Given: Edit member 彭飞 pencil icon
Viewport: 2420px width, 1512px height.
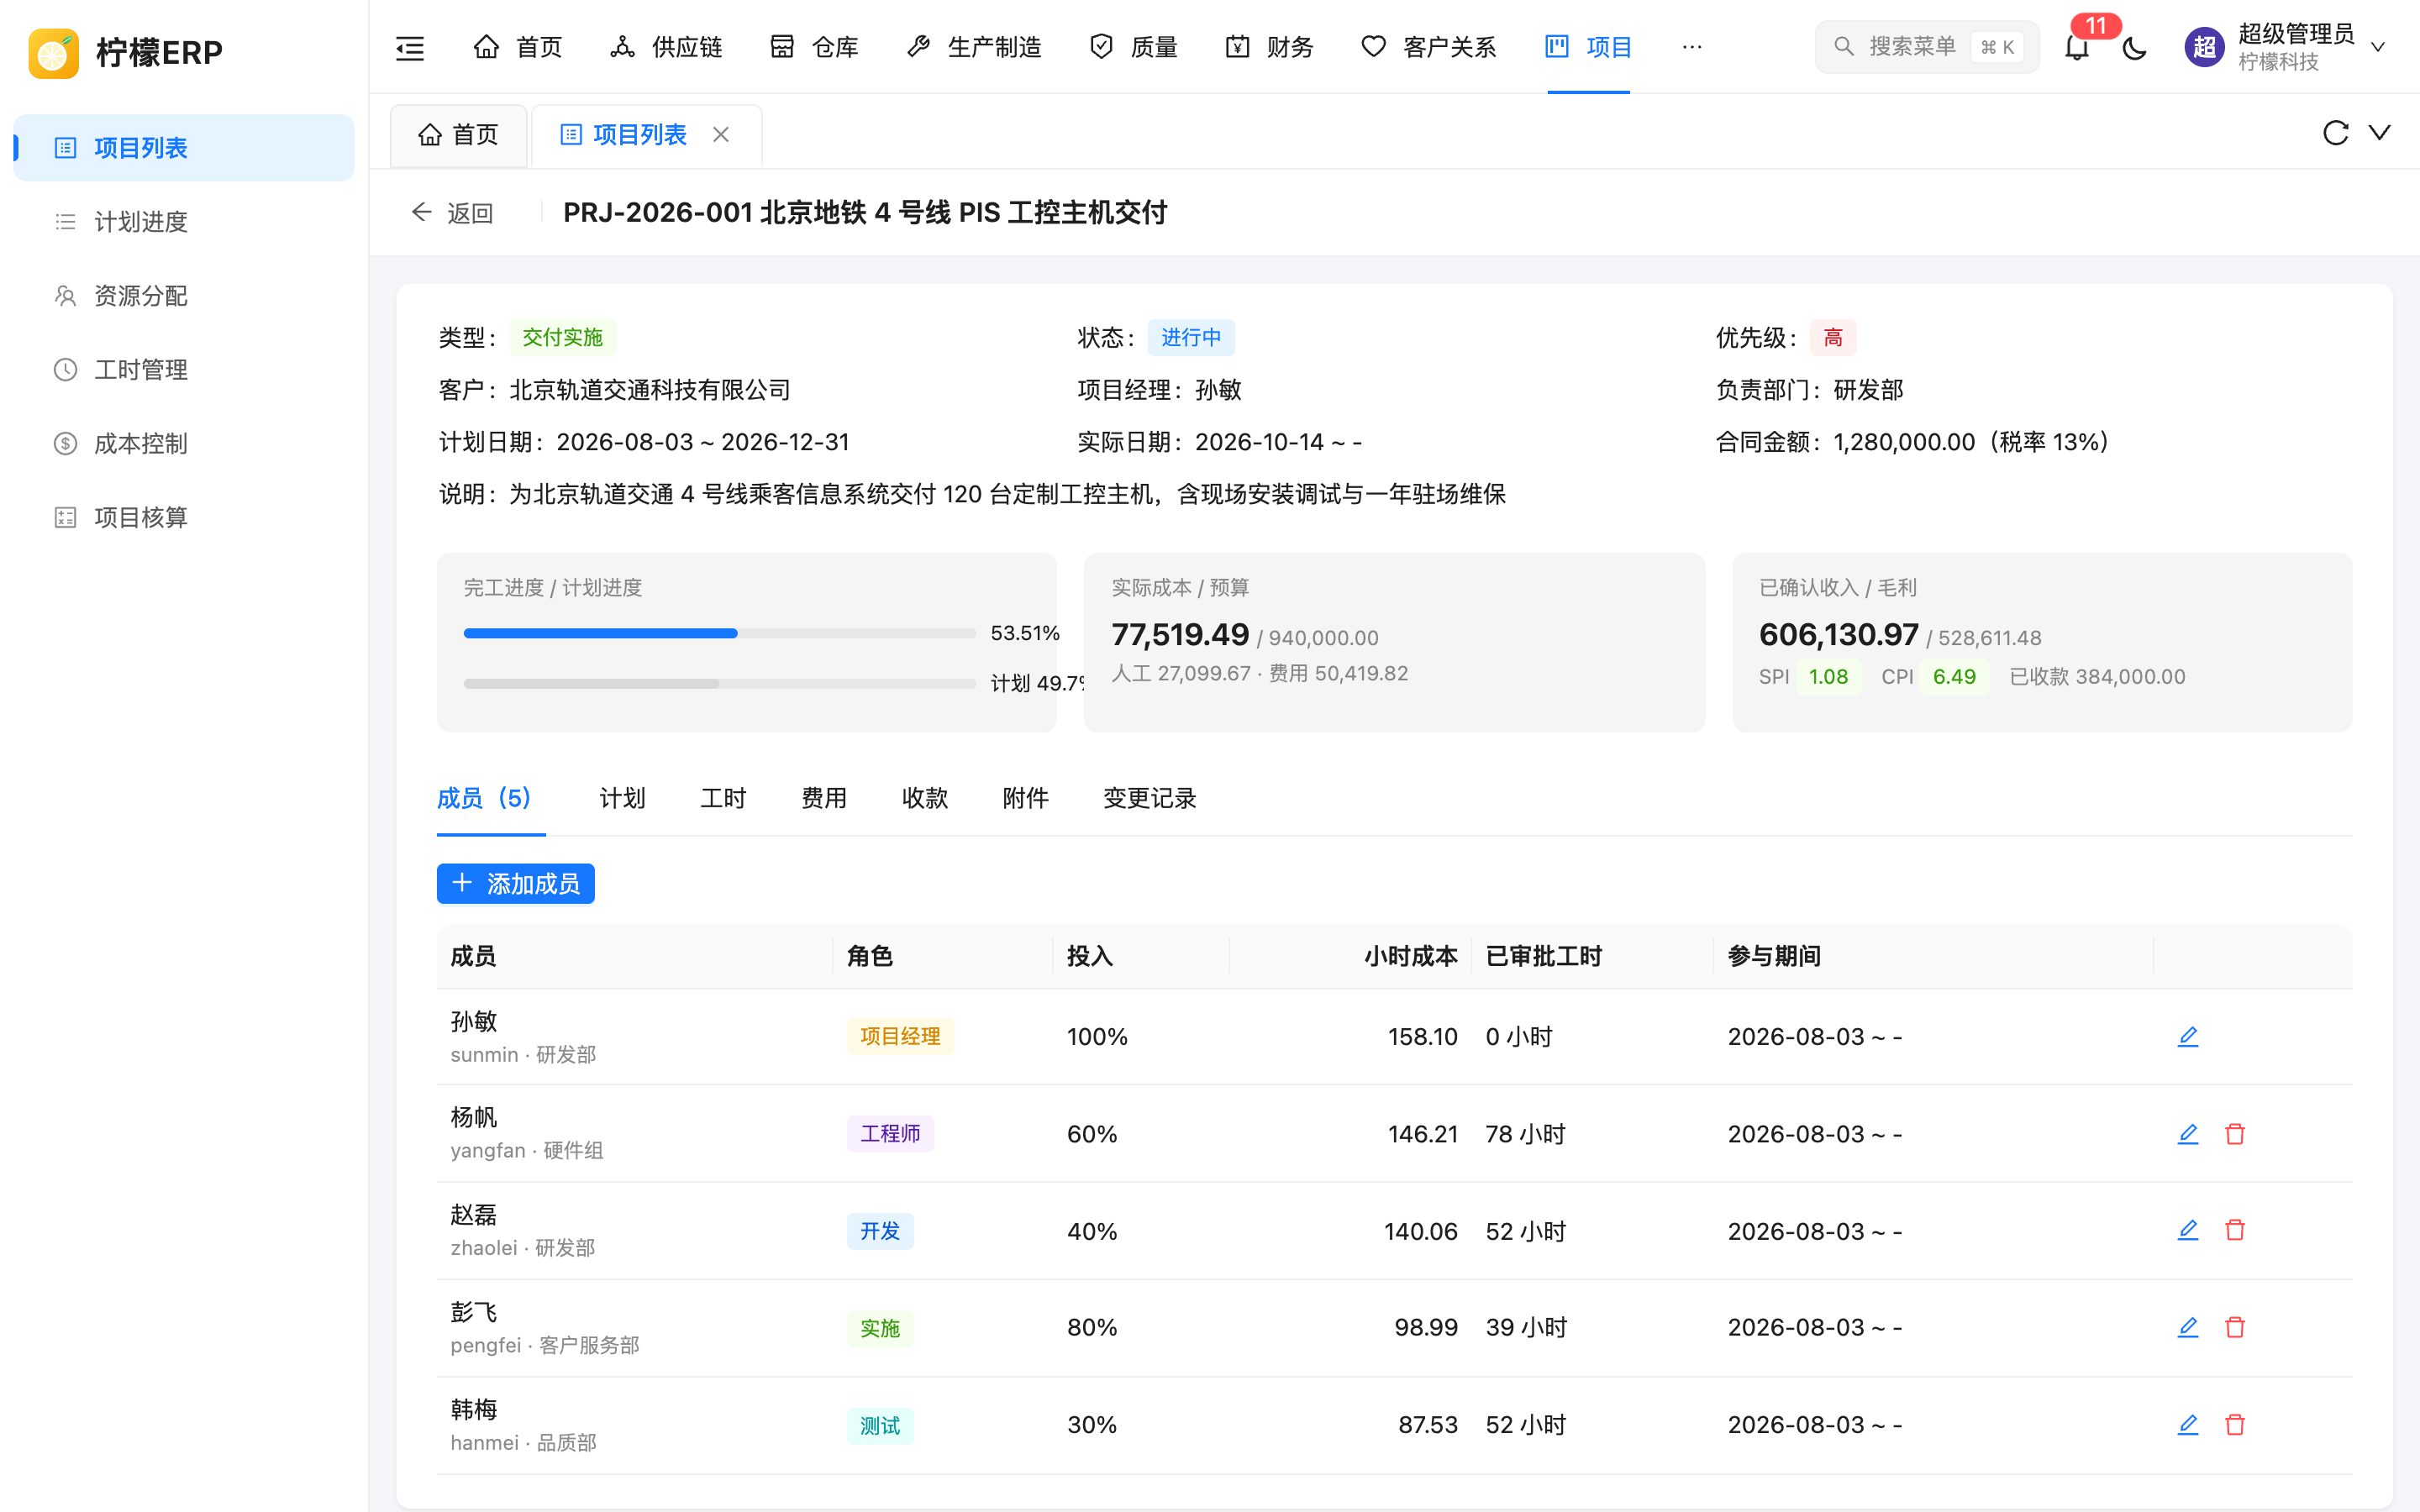Looking at the screenshot, I should pos(2188,1327).
